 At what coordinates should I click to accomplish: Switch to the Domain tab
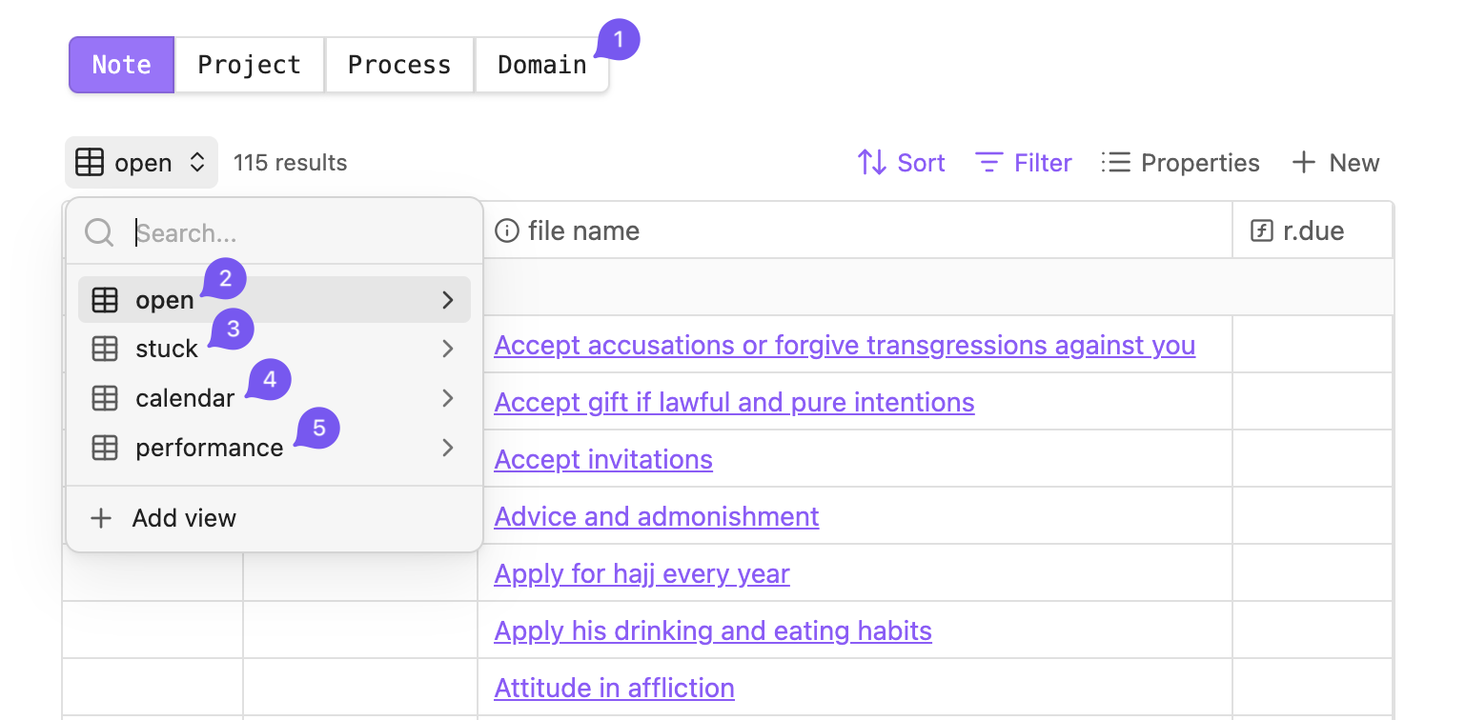coord(541,65)
